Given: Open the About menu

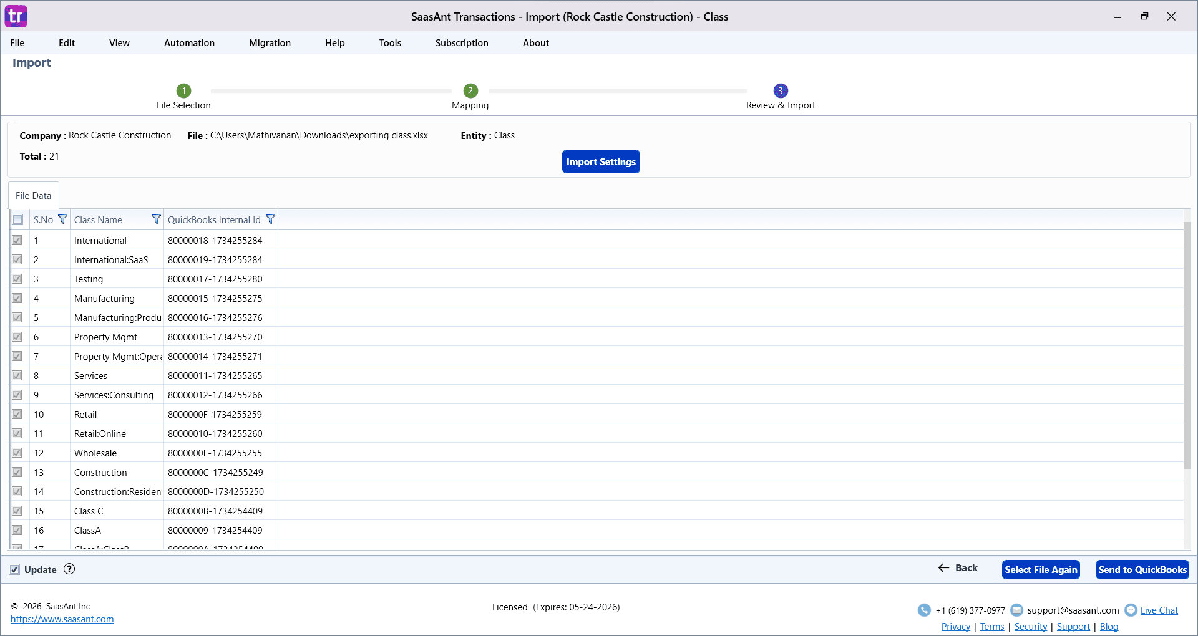Looking at the screenshot, I should pyautogui.click(x=536, y=43).
